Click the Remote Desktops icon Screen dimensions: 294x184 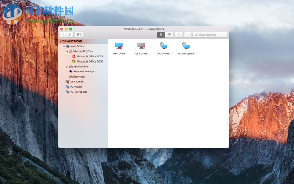coord(71,71)
